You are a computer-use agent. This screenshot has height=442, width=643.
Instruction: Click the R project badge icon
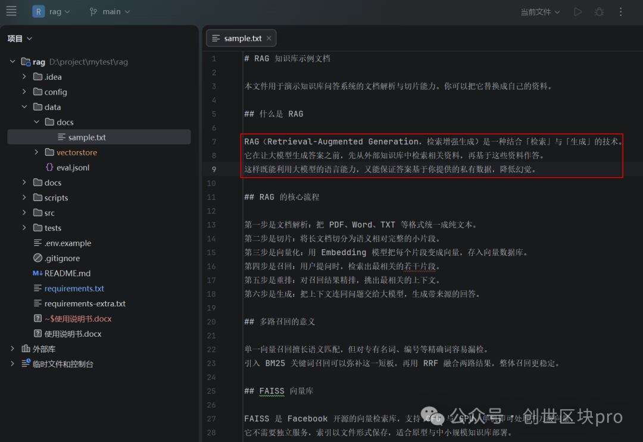click(39, 11)
